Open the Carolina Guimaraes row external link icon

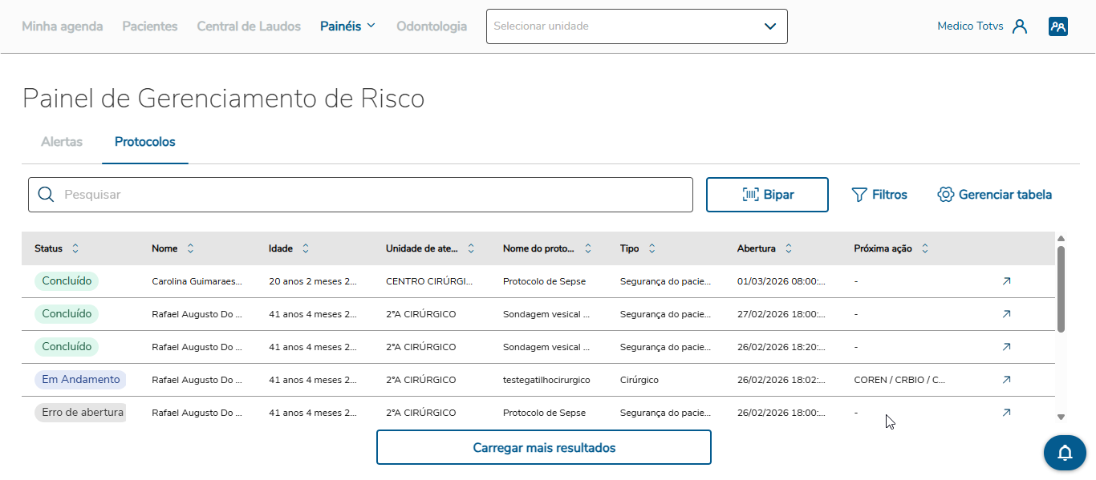pyautogui.click(x=1006, y=281)
